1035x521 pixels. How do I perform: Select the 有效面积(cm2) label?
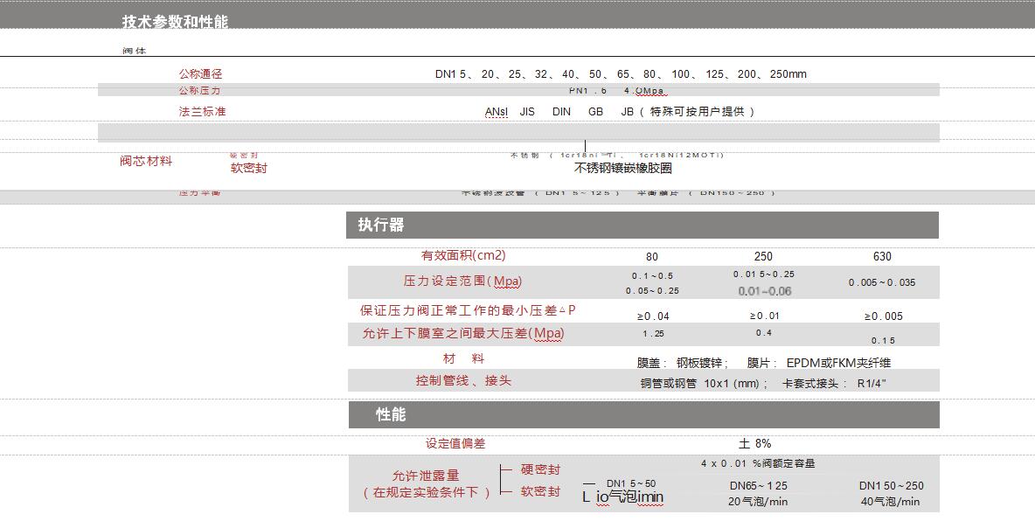463,255
